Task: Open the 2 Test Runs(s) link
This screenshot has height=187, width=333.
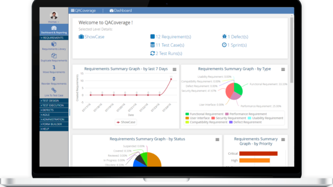Action: coord(169,54)
